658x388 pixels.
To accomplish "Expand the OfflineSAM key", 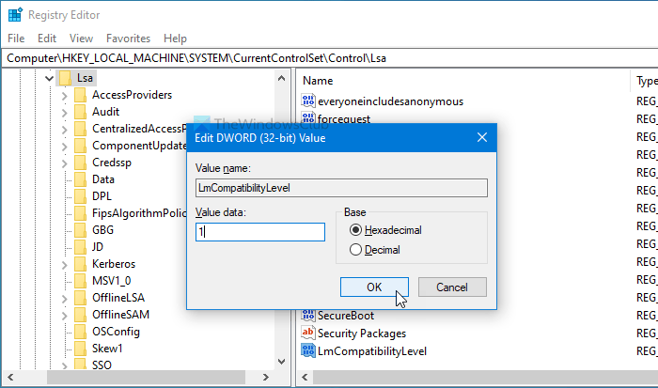I will click(64, 316).
